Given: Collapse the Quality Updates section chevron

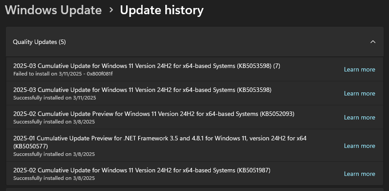Looking at the screenshot, I should click(373, 42).
